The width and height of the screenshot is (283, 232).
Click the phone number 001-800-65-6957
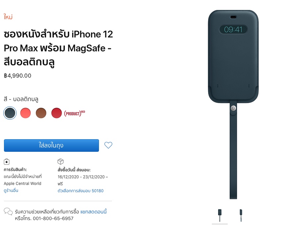pos(53,218)
